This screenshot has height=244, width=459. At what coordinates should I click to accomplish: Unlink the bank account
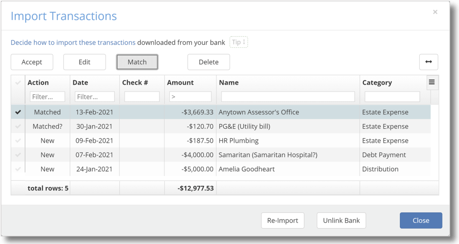coord(341,220)
